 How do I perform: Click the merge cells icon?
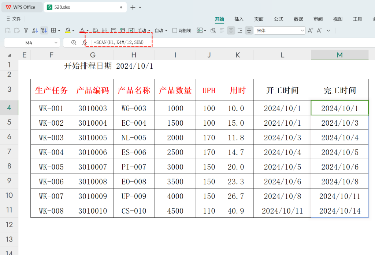click(x=114, y=31)
